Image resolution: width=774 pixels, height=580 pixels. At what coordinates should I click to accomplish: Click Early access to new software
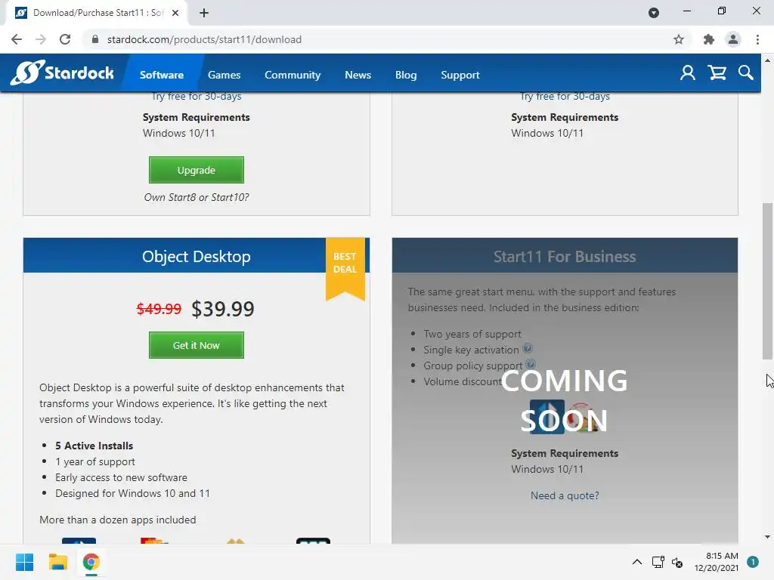tap(121, 477)
